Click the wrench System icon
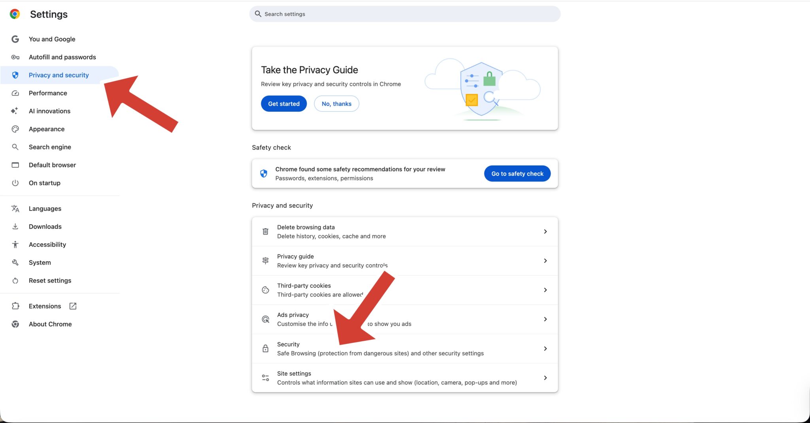 pos(15,263)
